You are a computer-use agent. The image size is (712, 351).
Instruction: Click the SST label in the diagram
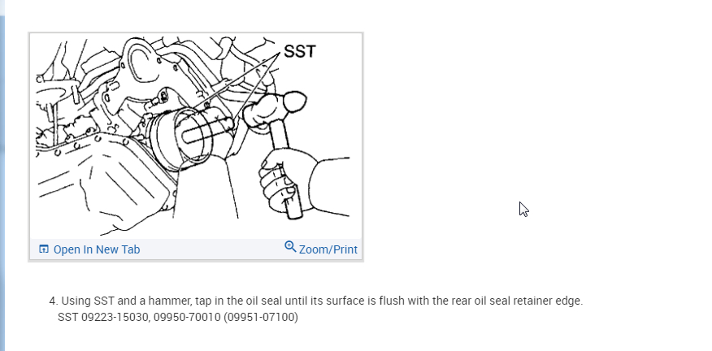click(x=299, y=51)
